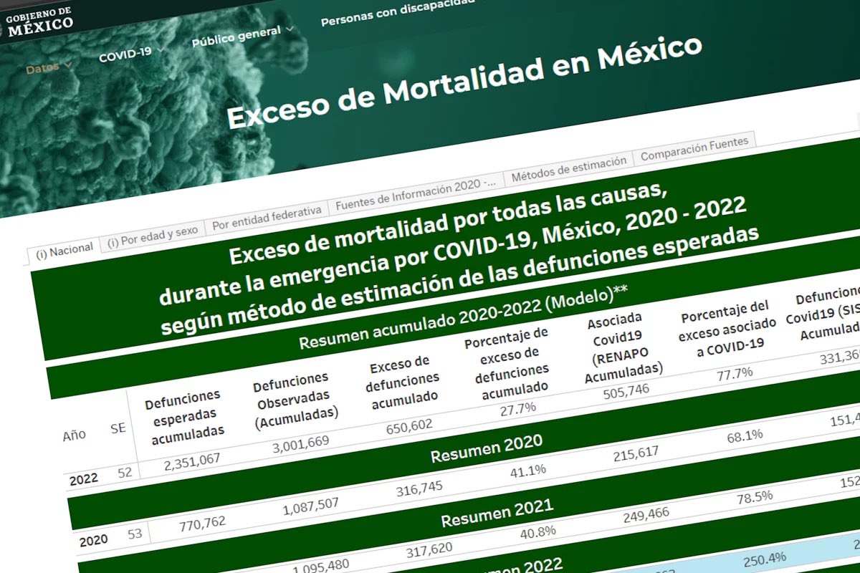Select the Comparación Fuentes tab

pyautogui.click(x=694, y=148)
